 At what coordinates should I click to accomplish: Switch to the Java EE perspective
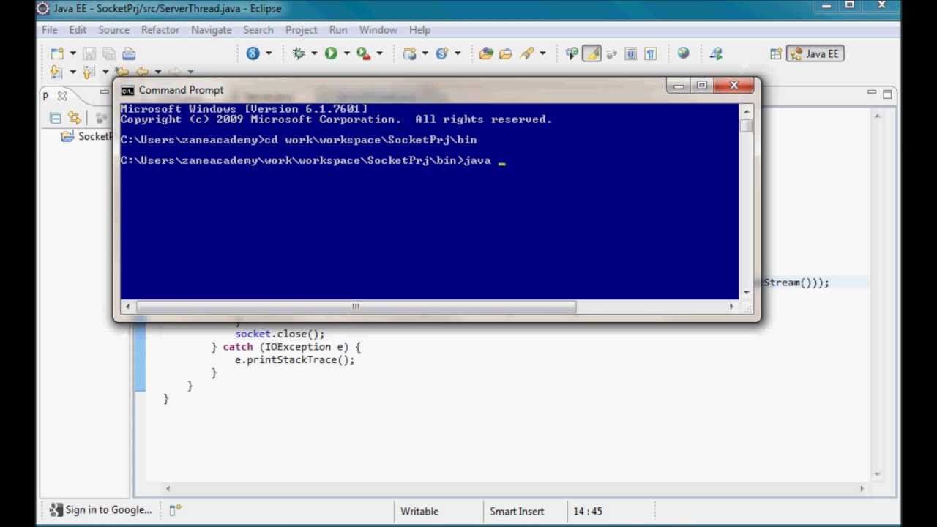tap(816, 53)
